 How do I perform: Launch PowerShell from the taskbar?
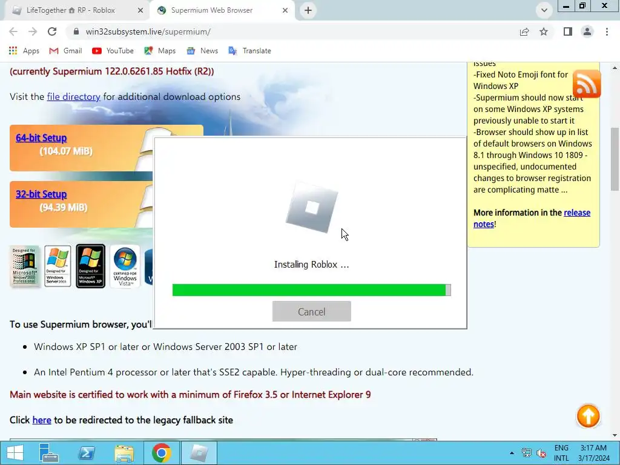pos(87,453)
